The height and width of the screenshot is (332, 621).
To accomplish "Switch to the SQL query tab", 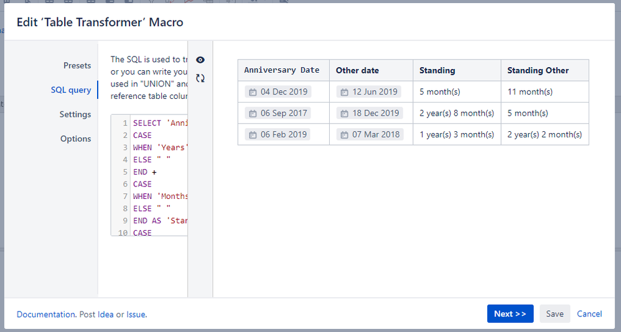I will pos(71,90).
